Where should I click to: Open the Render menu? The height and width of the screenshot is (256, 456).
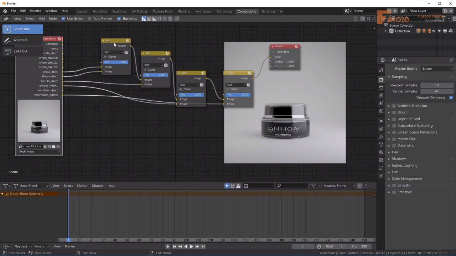coord(36,11)
